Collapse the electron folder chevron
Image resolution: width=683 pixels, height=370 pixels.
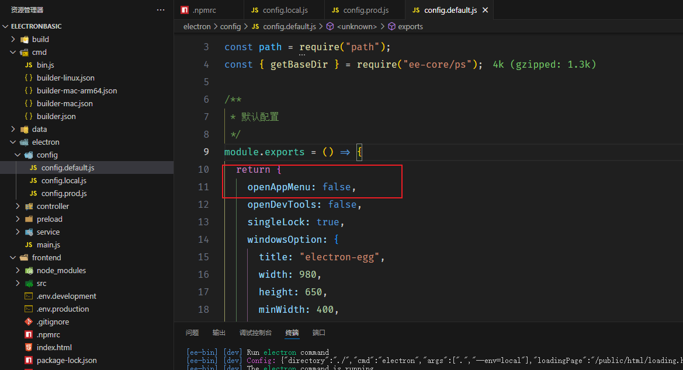tap(13, 142)
